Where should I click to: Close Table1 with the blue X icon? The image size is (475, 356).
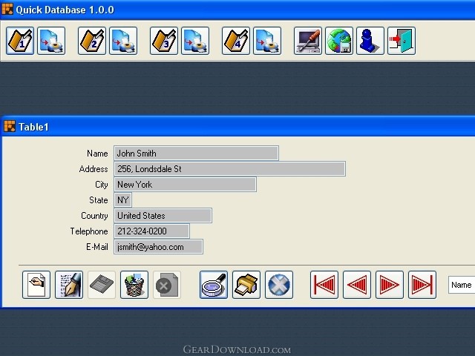click(x=279, y=285)
